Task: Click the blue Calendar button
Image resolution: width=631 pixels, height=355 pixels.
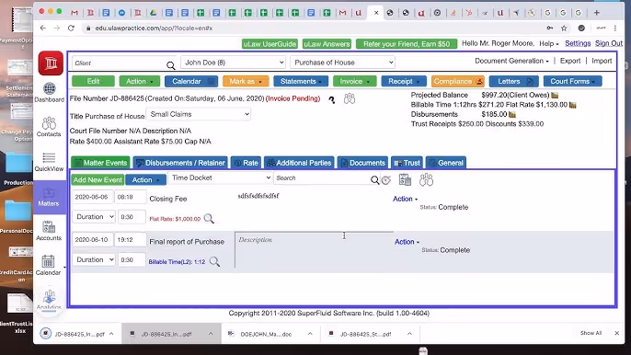Action: point(191,81)
